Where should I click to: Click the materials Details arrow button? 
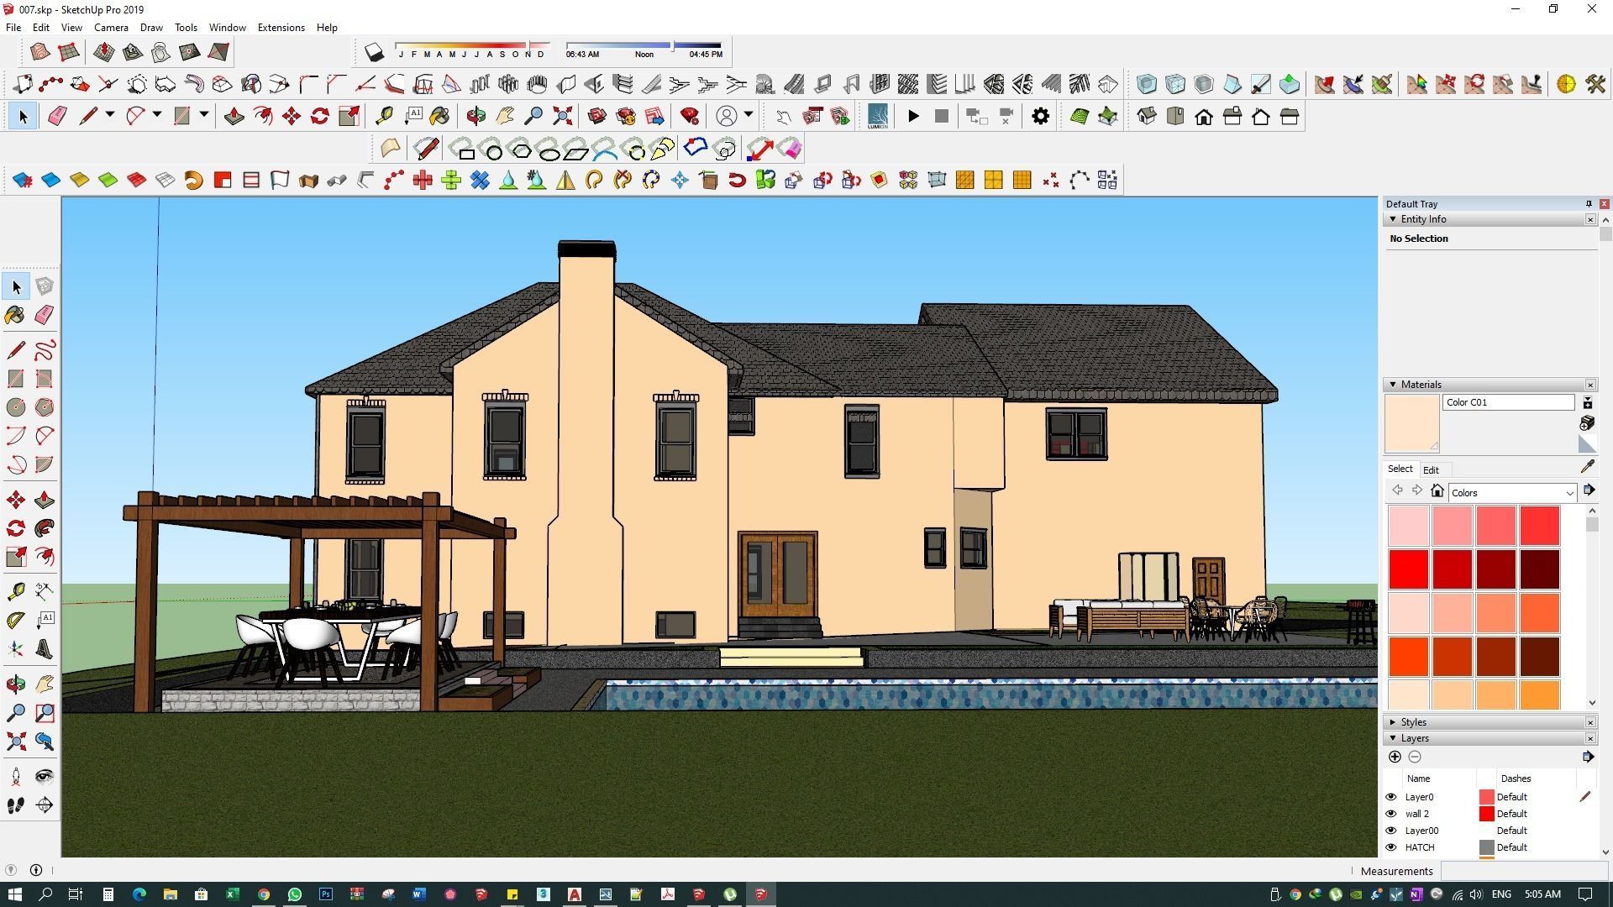coord(1589,490)
